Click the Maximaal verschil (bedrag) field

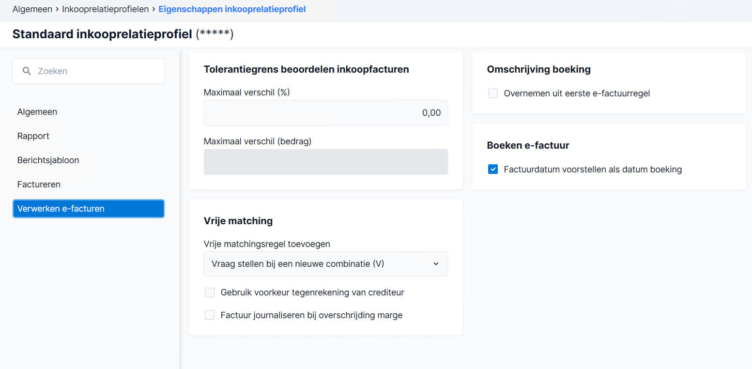coord(326,162)
